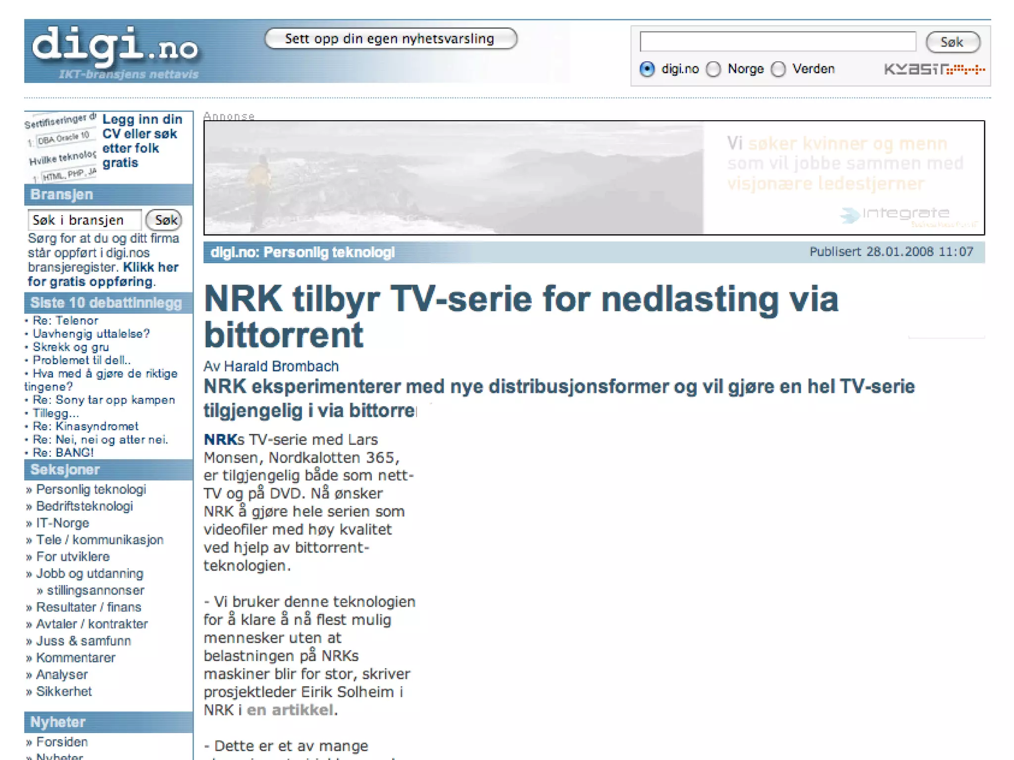1014x760 pixels.
Task: Click the Søk i bransjen field
Action: [85, 220]
